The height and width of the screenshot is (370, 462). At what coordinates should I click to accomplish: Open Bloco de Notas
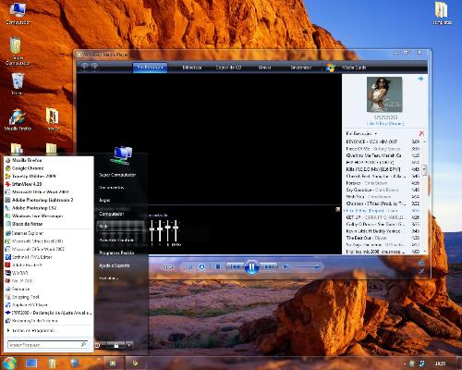[49, 224]
